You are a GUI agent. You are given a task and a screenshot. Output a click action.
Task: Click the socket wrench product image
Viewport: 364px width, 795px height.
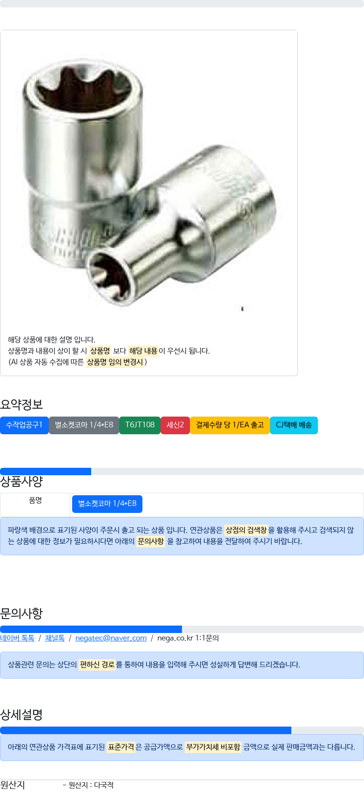coord(149,182)
